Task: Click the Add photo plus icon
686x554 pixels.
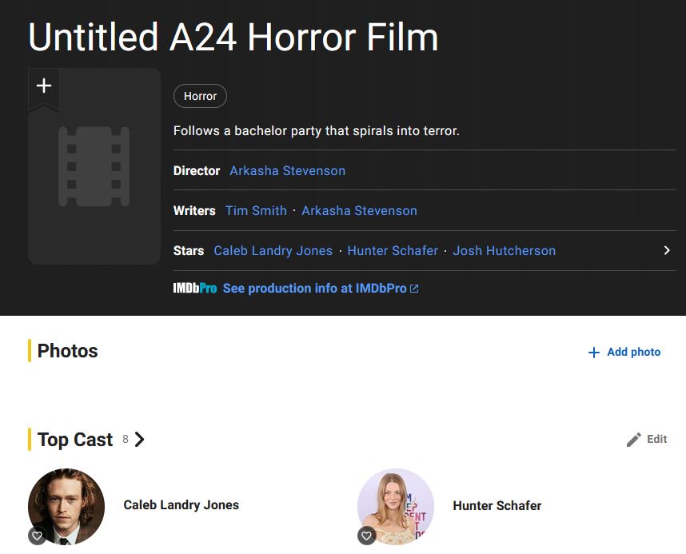Action: [x=594, y=353]
